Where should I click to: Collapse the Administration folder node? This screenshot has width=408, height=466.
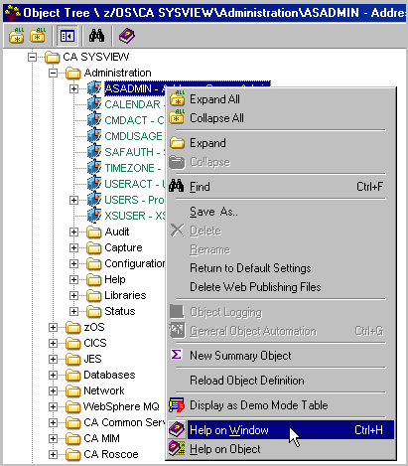pyautogui.click(x=53, y=73)
